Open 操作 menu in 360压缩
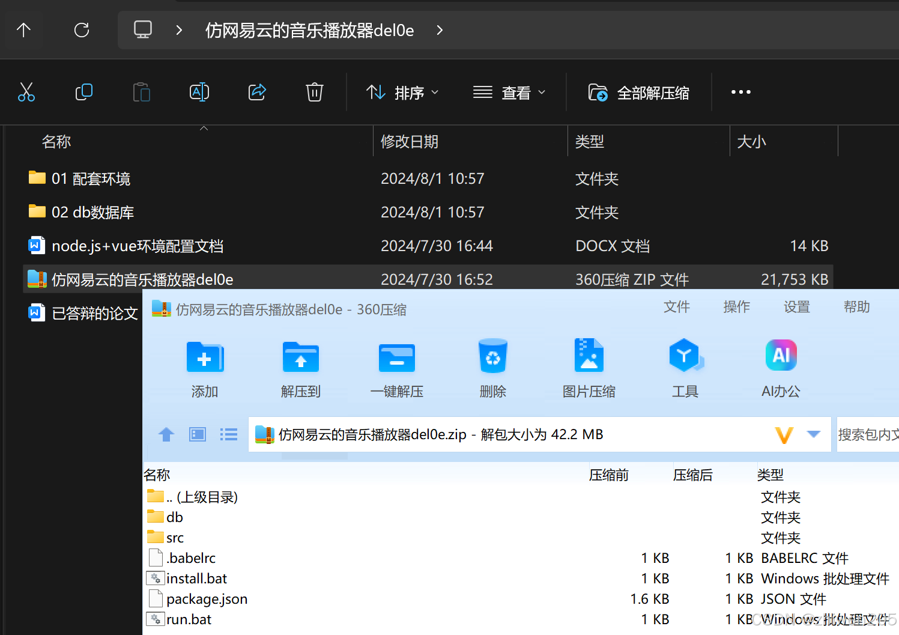The height and width of the screenshot is (635, 899). click(x=737, y=307)
